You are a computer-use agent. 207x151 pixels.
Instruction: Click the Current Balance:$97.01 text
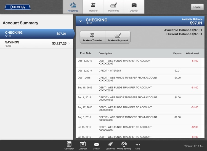[x=184, y=34]
